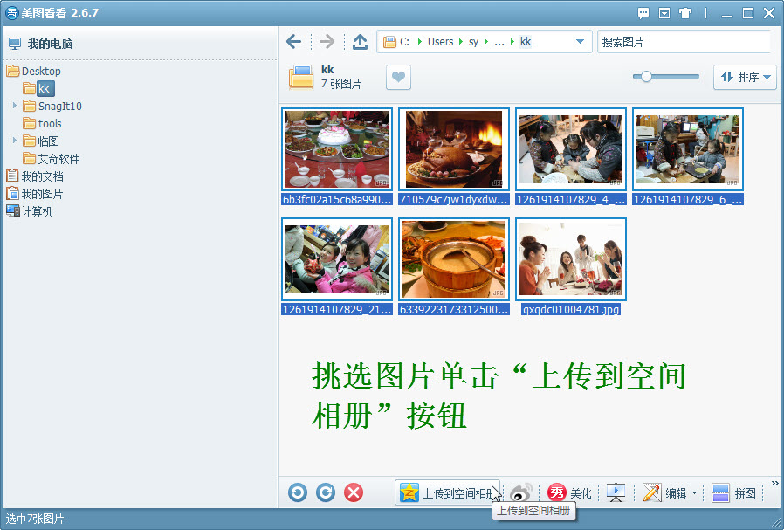Select thumbnail 1261914107829_4

pos(571,149)
